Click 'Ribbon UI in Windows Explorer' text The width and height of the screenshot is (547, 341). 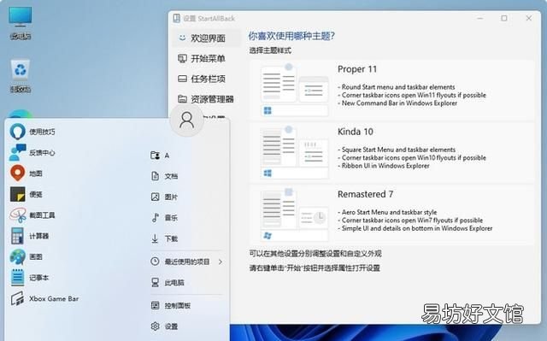click(385, 166)
